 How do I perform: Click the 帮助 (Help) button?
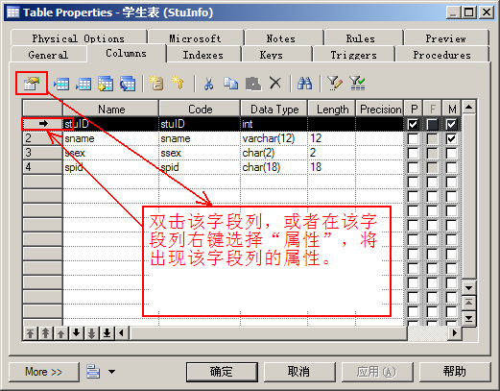(x=455, y=372)
